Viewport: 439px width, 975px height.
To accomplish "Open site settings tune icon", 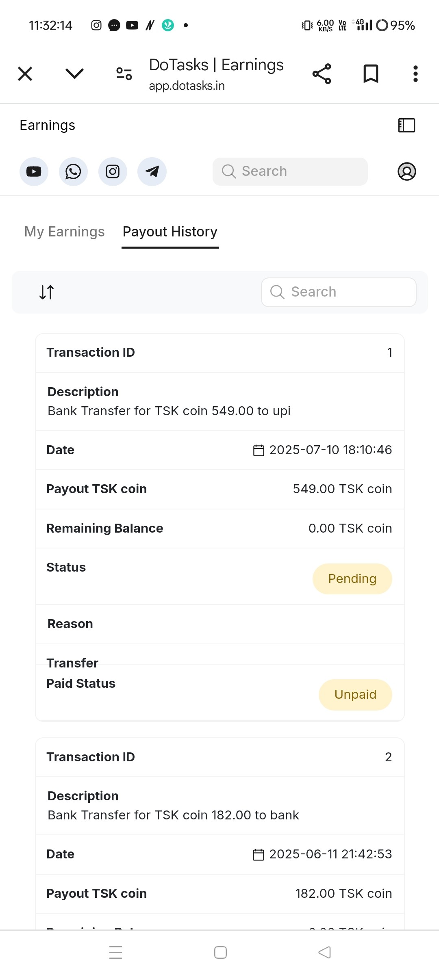I will pos(124,74).
